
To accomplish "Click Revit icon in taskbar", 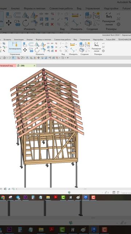I will (x=86, y=197).
